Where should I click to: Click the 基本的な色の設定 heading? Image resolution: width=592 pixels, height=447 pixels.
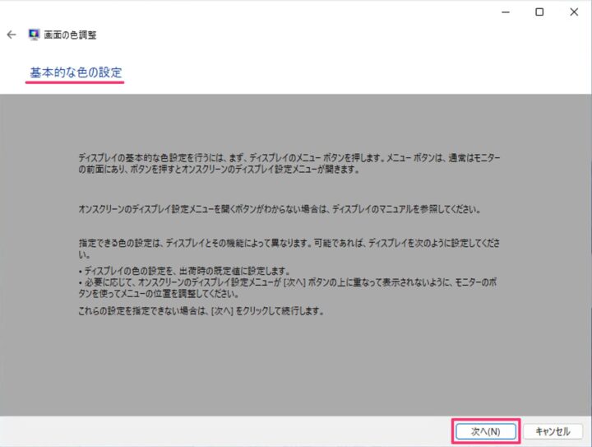pos(76,72)
